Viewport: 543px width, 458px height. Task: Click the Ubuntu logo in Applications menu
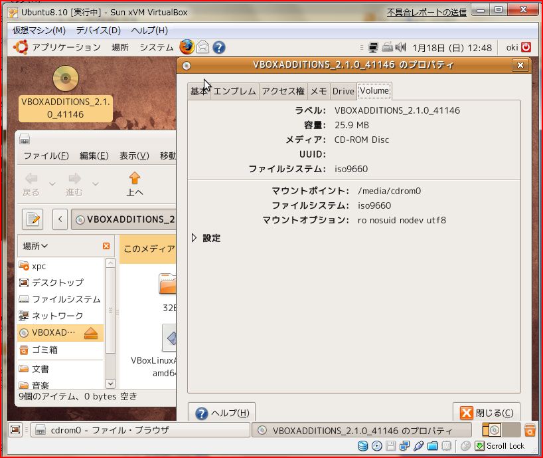coord(21,47)
